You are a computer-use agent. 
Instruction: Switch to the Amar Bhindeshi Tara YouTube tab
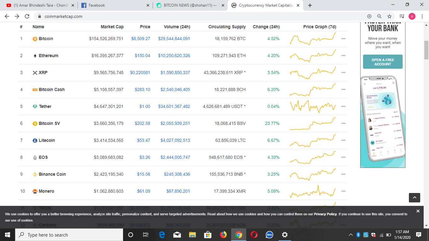(41, 5)
